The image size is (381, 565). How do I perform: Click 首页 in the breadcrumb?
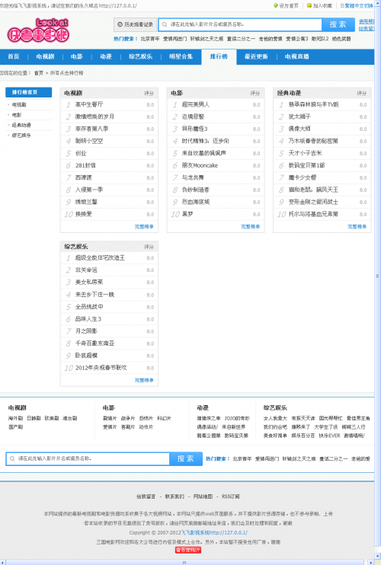(x=39, y=73)
